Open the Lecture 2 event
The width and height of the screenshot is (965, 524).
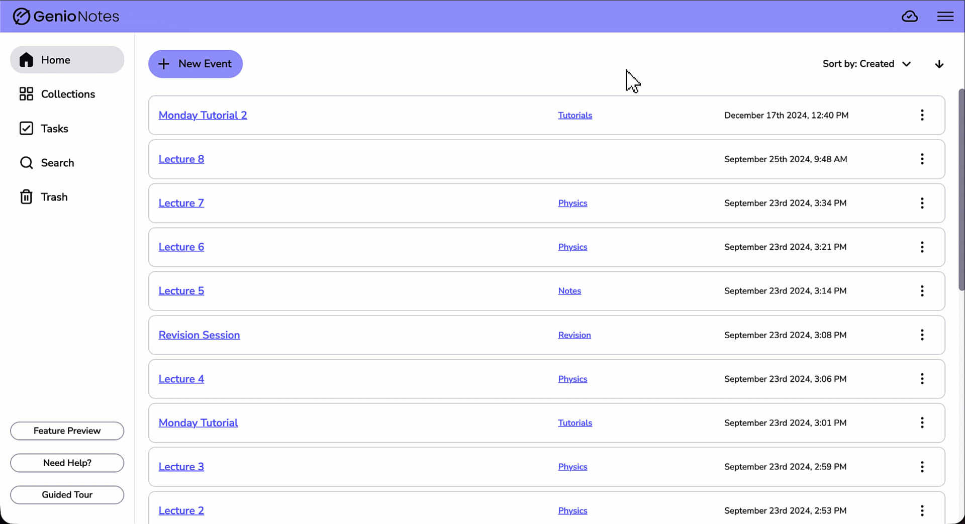tap(181, 511)
